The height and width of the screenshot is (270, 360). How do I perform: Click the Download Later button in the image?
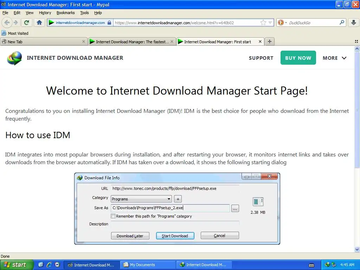tap(130, 236)
